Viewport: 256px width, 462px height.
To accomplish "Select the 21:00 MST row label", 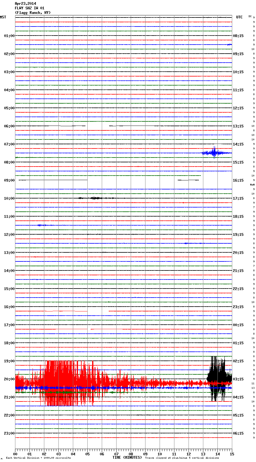I will coord(9,397).
